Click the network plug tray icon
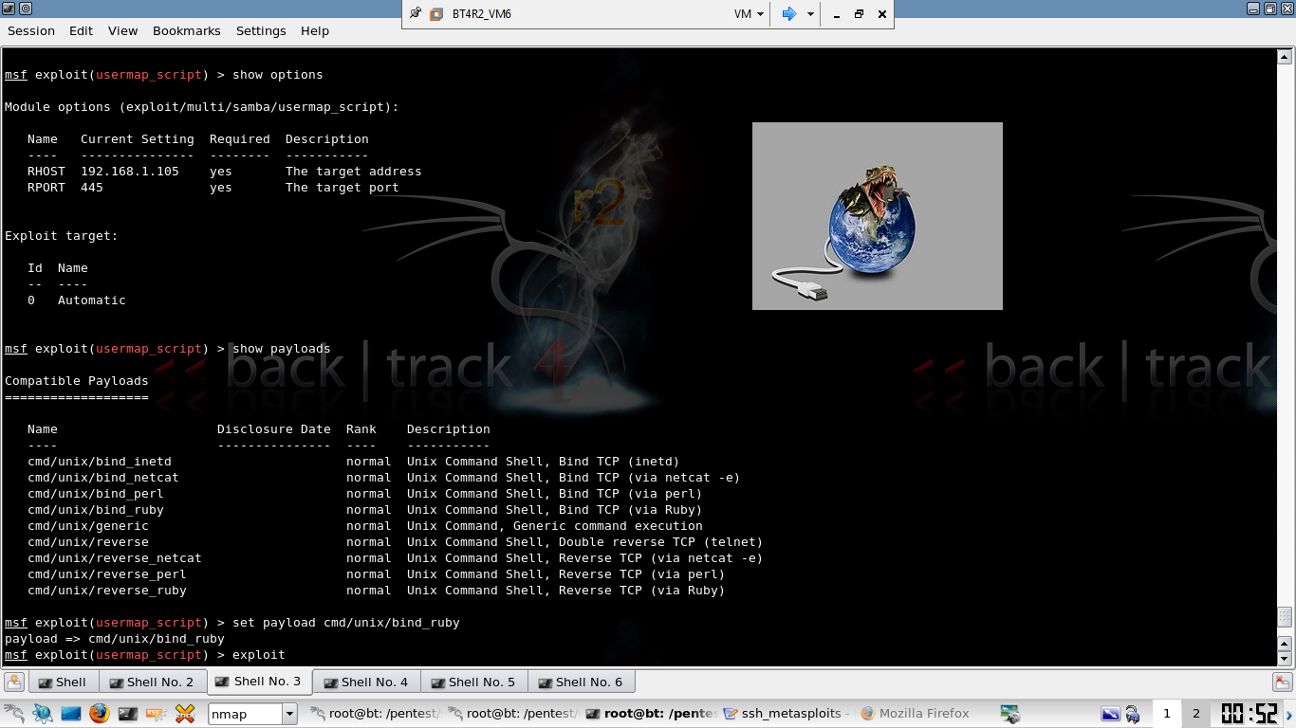Screen dimensions: 1296x728 click(x=1133, y=714)
